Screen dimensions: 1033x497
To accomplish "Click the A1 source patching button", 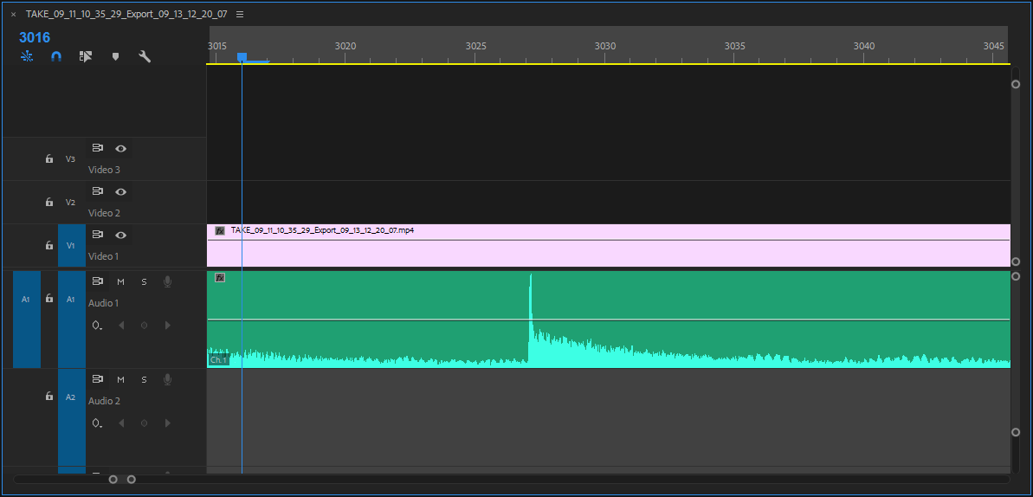I will click(x=26, y=299).
